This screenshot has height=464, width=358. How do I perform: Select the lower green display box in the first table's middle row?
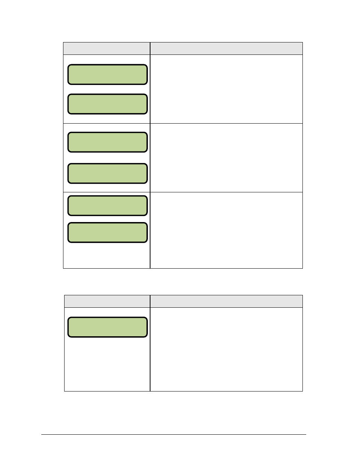107,173
